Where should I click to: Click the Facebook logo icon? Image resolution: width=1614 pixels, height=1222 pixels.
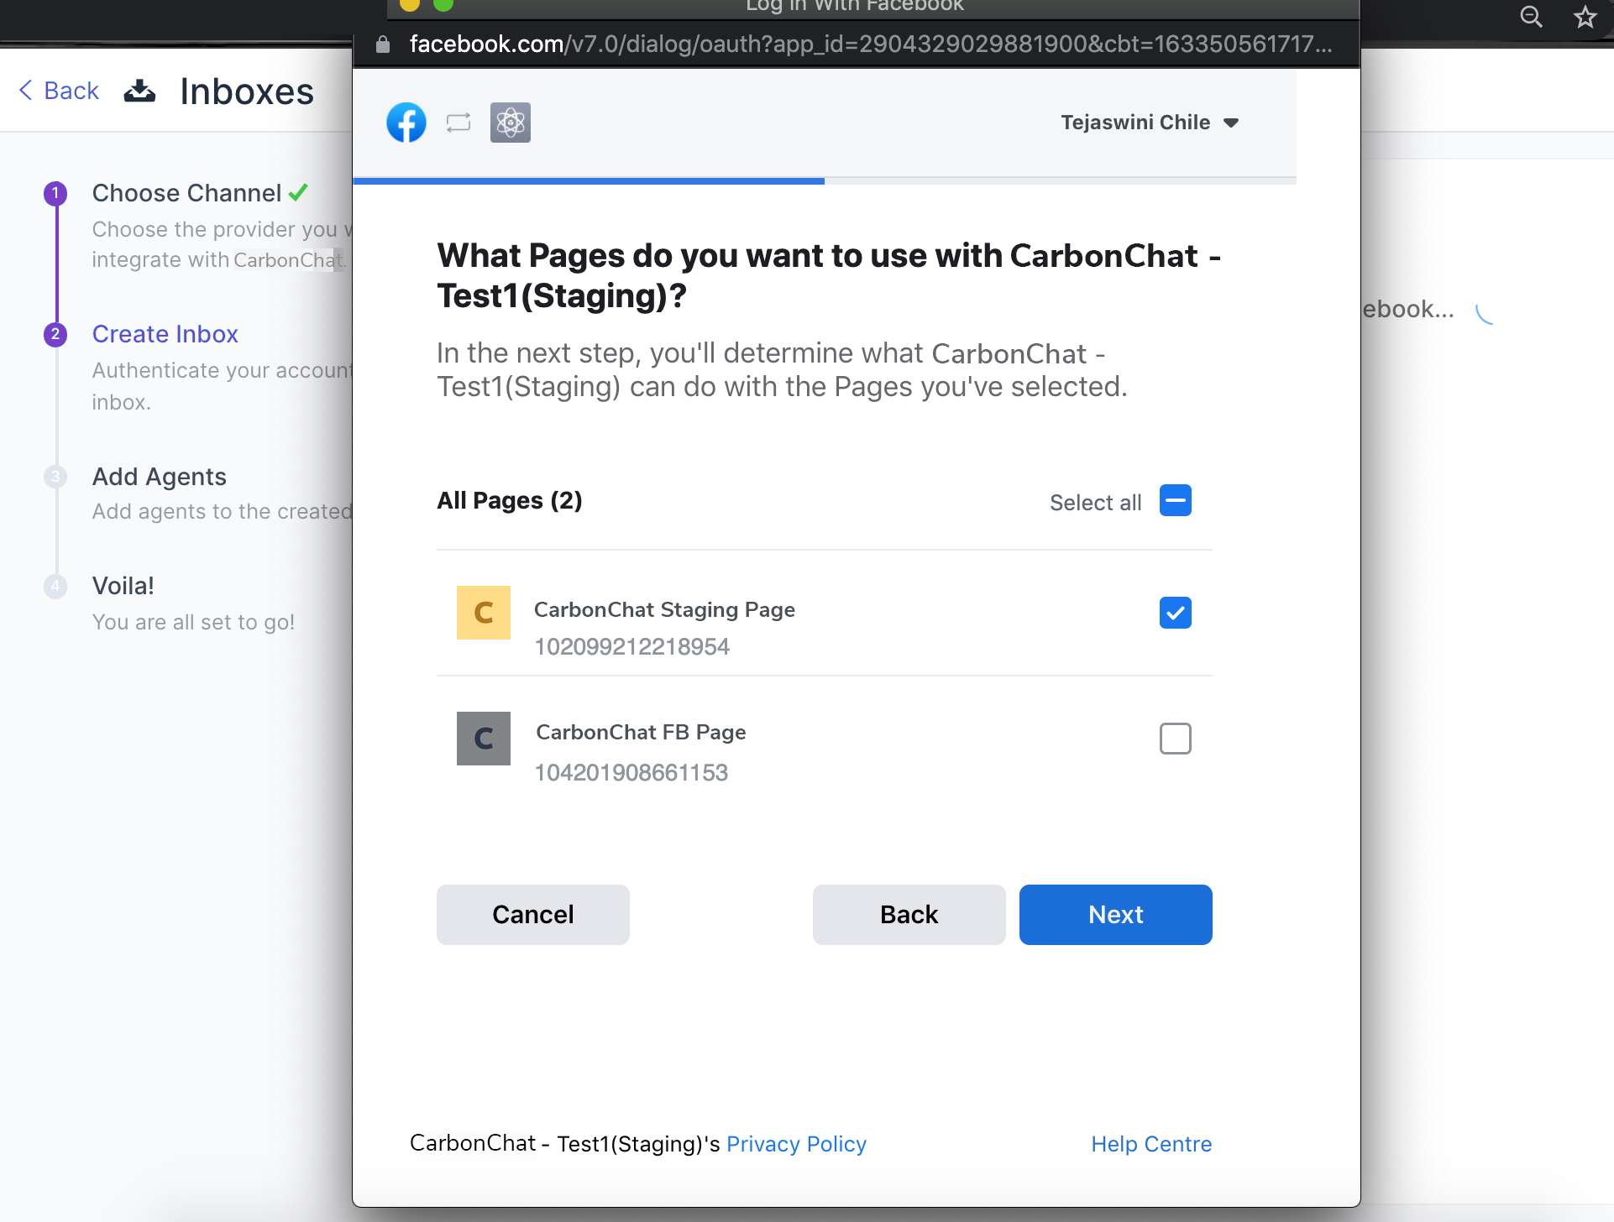tap(406, 123)
